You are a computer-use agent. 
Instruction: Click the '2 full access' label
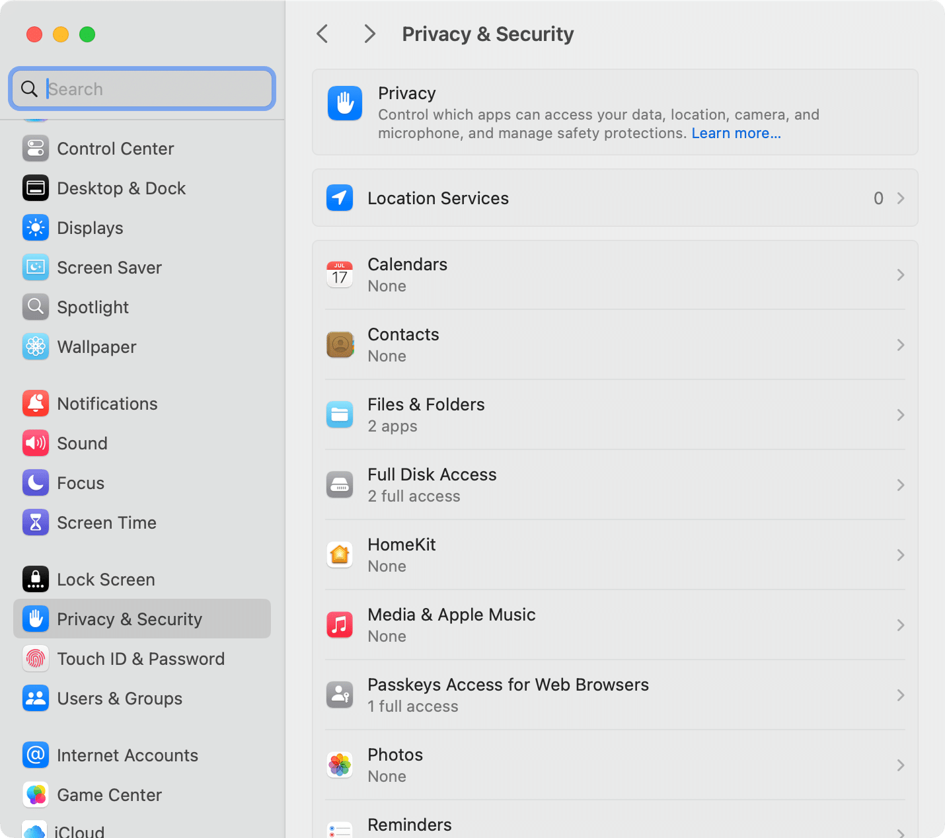coord(414,496)
